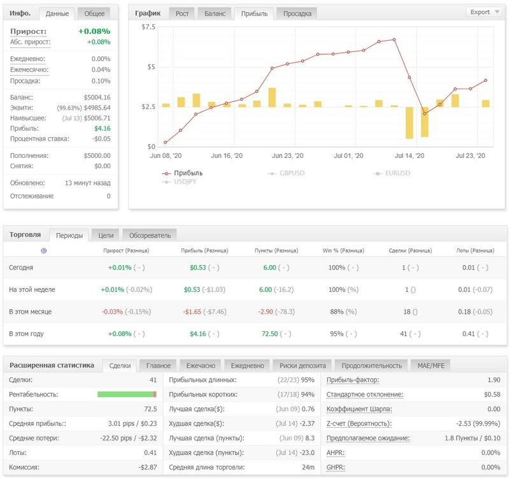This screenshot has height=478, width=510.
Task: Click the Баланс value $5004.16
Action: (97, 98)
